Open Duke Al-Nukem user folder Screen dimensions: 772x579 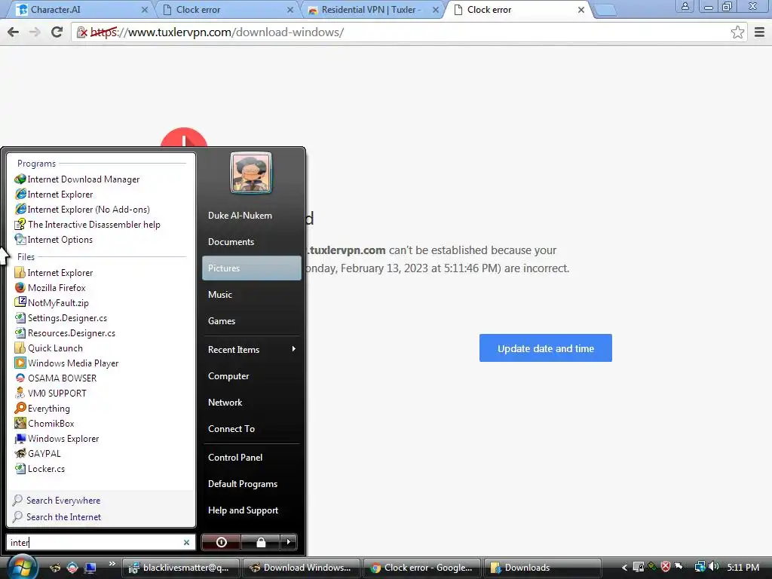tap(240, 215)
